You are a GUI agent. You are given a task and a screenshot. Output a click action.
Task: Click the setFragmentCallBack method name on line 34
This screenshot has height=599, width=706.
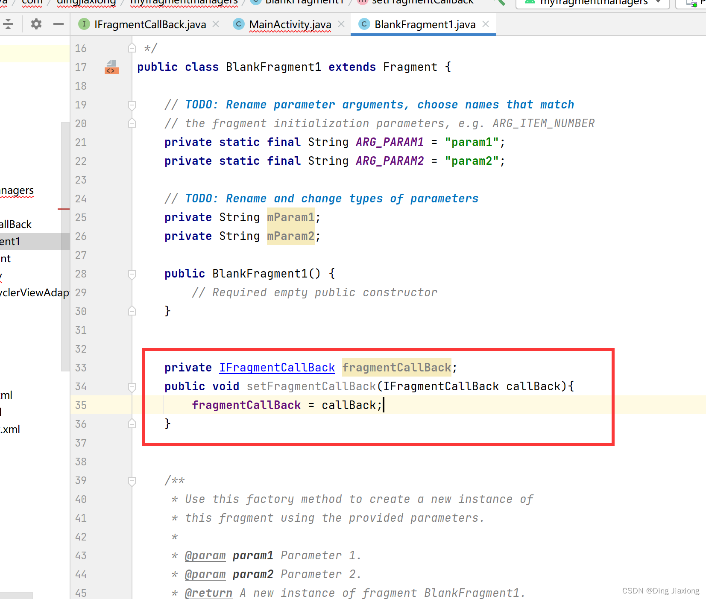311,386
